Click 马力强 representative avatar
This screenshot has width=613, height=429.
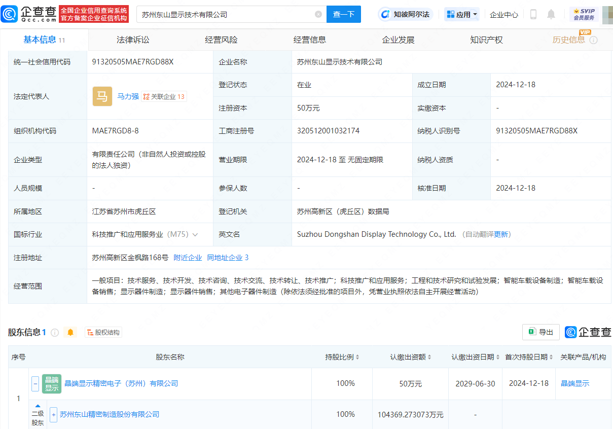pyautogui.click(x=102, y=96)
